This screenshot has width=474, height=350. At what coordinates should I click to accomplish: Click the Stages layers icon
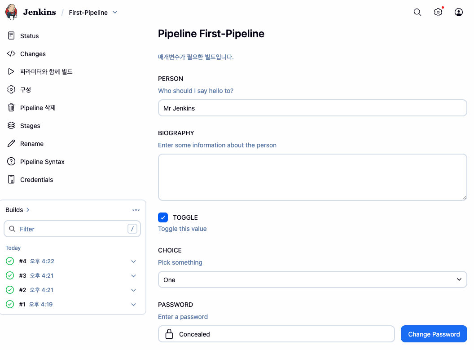11,126
